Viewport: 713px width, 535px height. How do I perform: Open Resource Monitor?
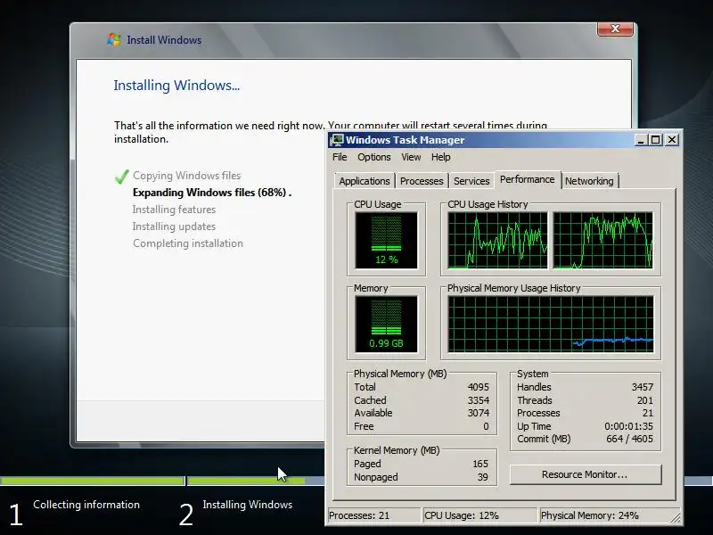586,474
